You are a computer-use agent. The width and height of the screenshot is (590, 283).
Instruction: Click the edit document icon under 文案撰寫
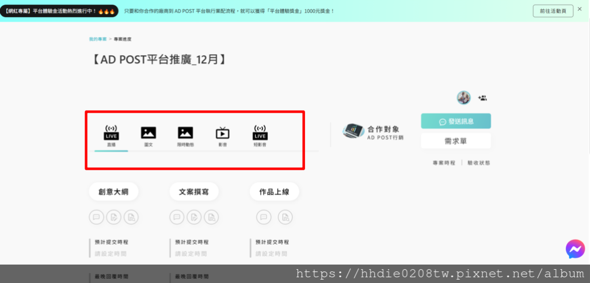coord(194,217)
